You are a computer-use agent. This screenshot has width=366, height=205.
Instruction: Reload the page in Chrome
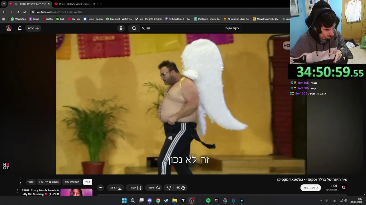pyautogui.click(x=18, y=12)
